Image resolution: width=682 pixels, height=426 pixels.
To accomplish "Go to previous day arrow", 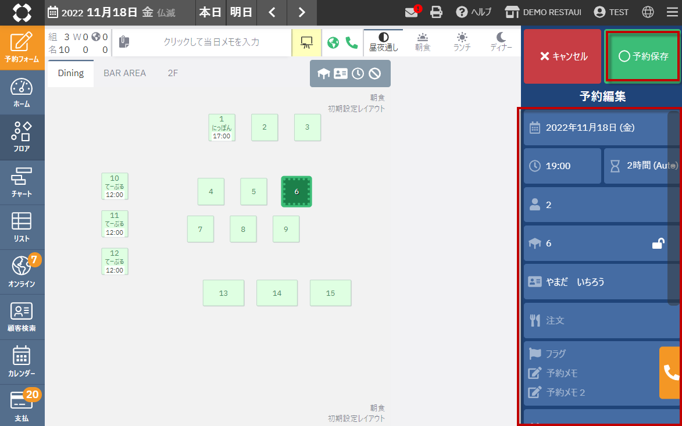I will pyautogui.click(x=272, y=13).
